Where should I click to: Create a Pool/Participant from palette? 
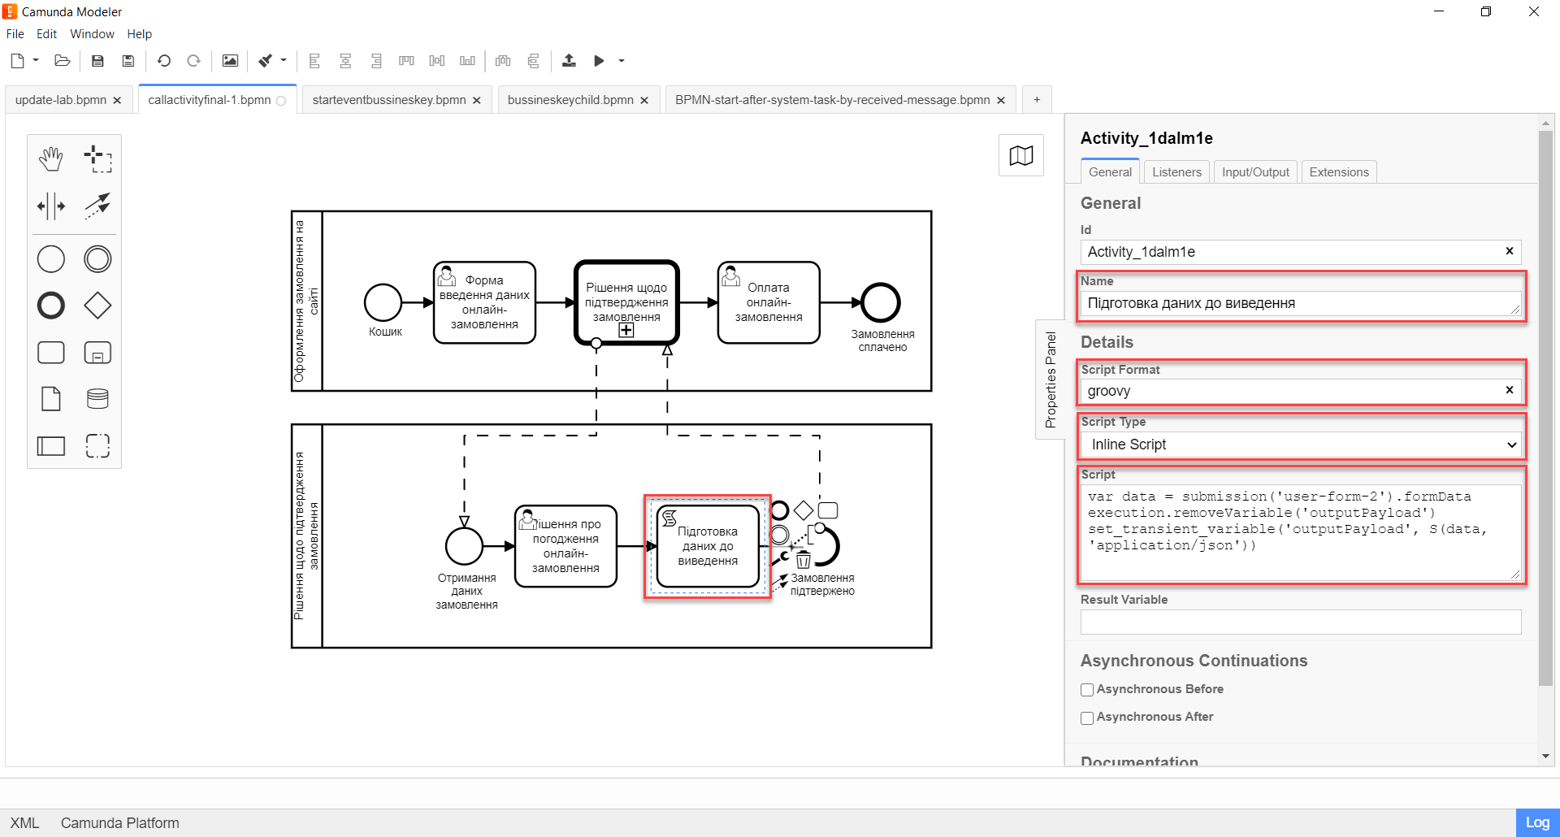click(x=51, y=445)
